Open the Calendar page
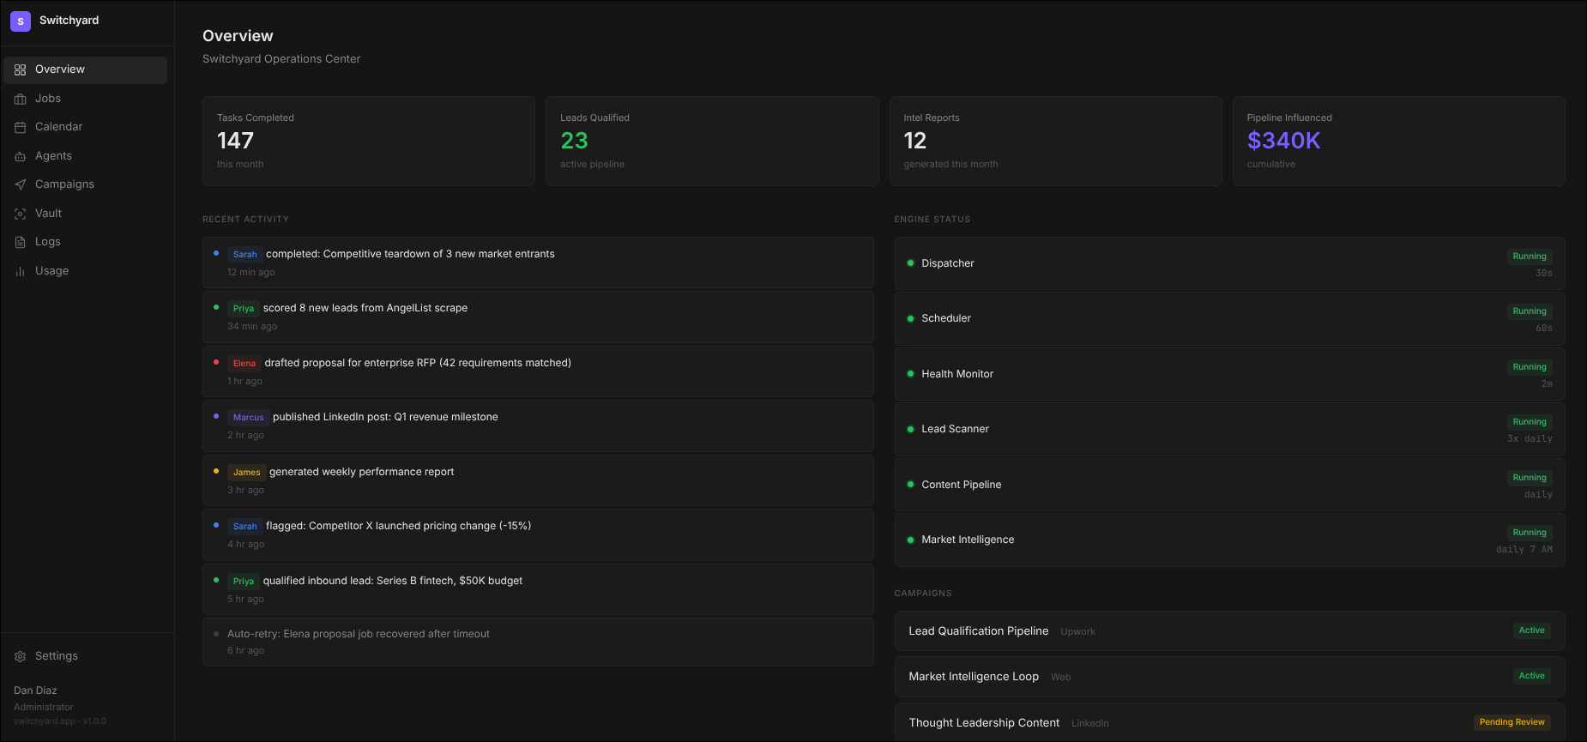1587x742 pixels. point(85,127)
